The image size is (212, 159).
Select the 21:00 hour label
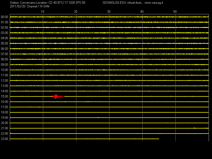coord(5,128)
